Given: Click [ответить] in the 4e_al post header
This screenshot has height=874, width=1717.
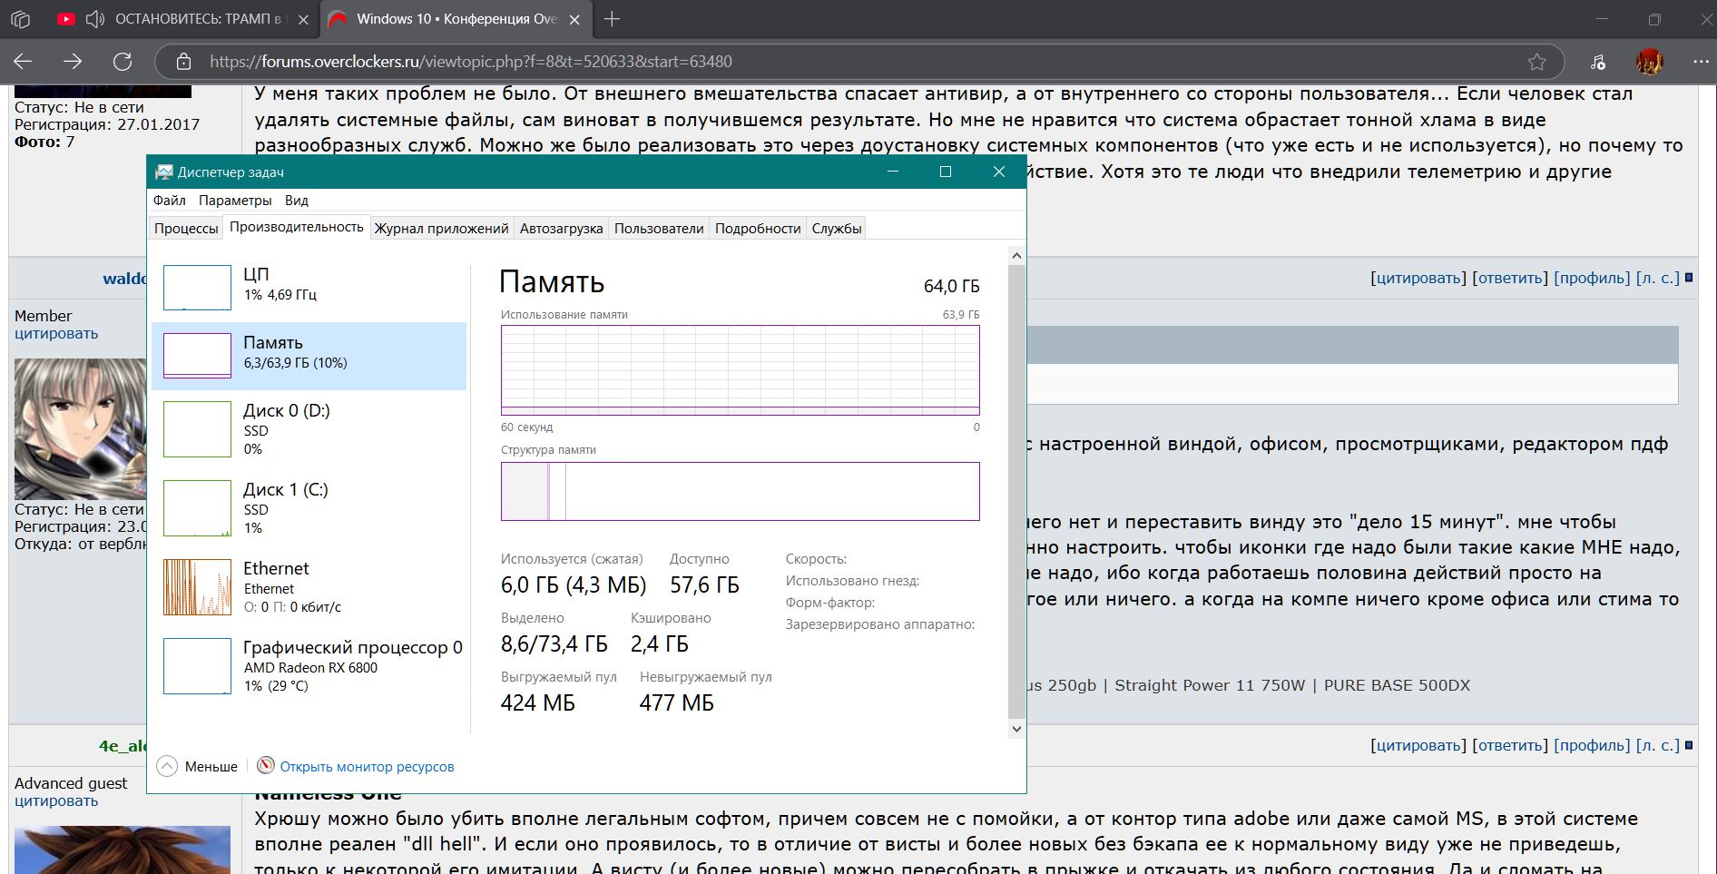Looking at the screenshot, I should tap(1510, 745).
